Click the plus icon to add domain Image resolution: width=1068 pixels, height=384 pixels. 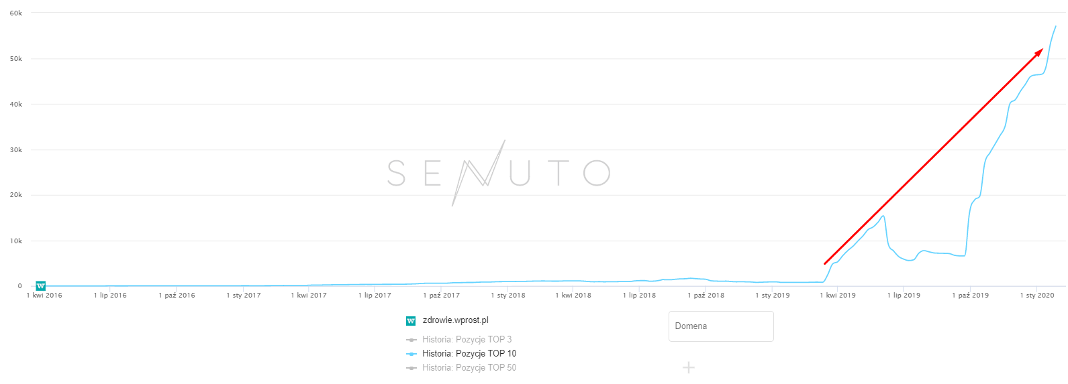pyautogui.click(x=689, y=367)
